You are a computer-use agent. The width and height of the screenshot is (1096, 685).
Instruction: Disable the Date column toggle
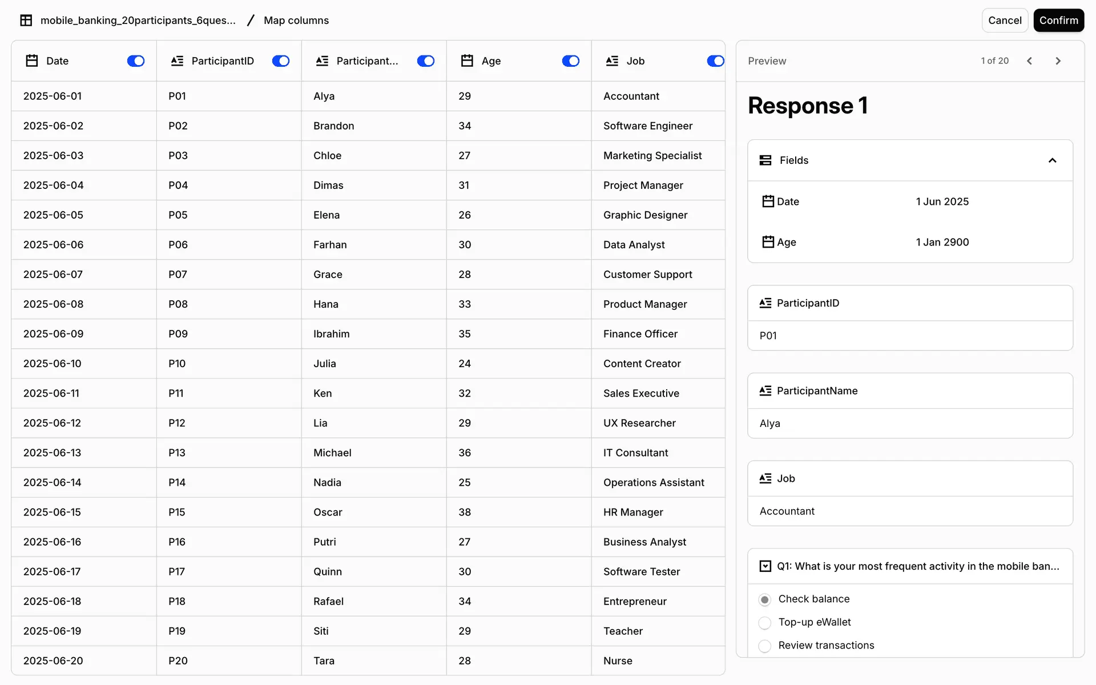point(136,61)
